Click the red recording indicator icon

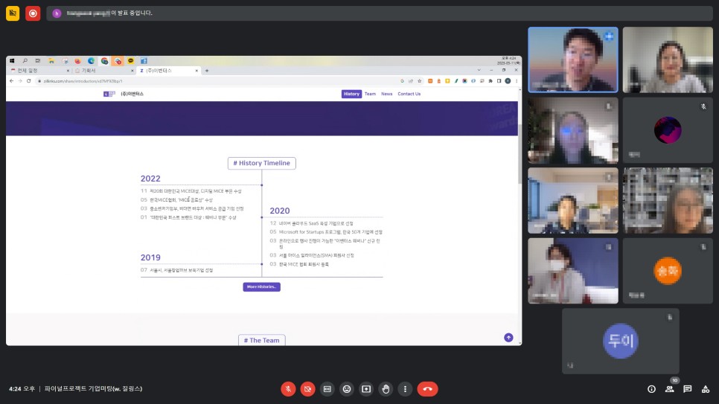[x=33, y=13]
